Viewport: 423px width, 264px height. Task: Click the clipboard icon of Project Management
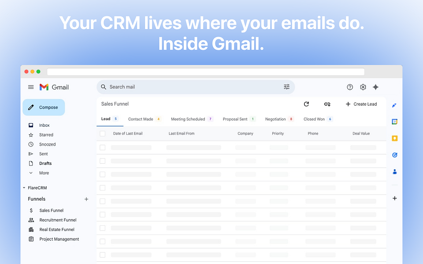coord(31,239)
